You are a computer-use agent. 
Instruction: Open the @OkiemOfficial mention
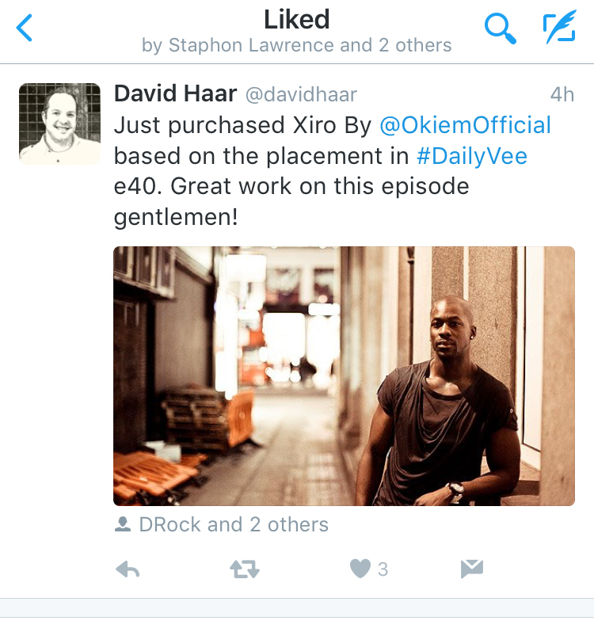tap(465, 125)
